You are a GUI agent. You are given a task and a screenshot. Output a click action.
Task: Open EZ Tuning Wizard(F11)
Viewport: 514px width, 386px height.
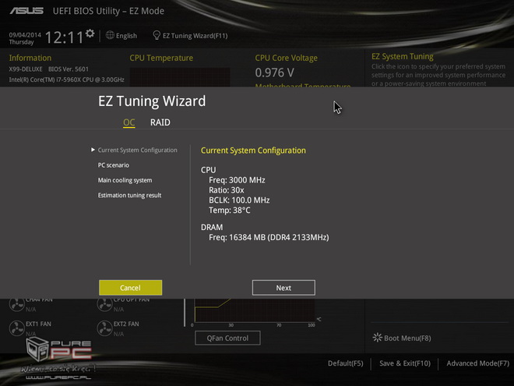[x=195, y=35]
